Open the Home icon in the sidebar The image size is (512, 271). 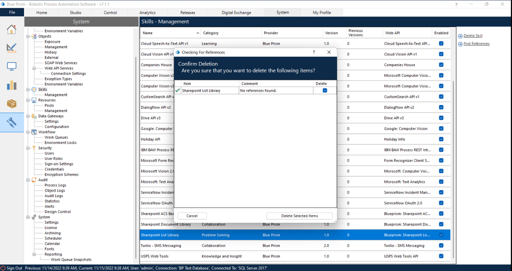tap(11, 29)
